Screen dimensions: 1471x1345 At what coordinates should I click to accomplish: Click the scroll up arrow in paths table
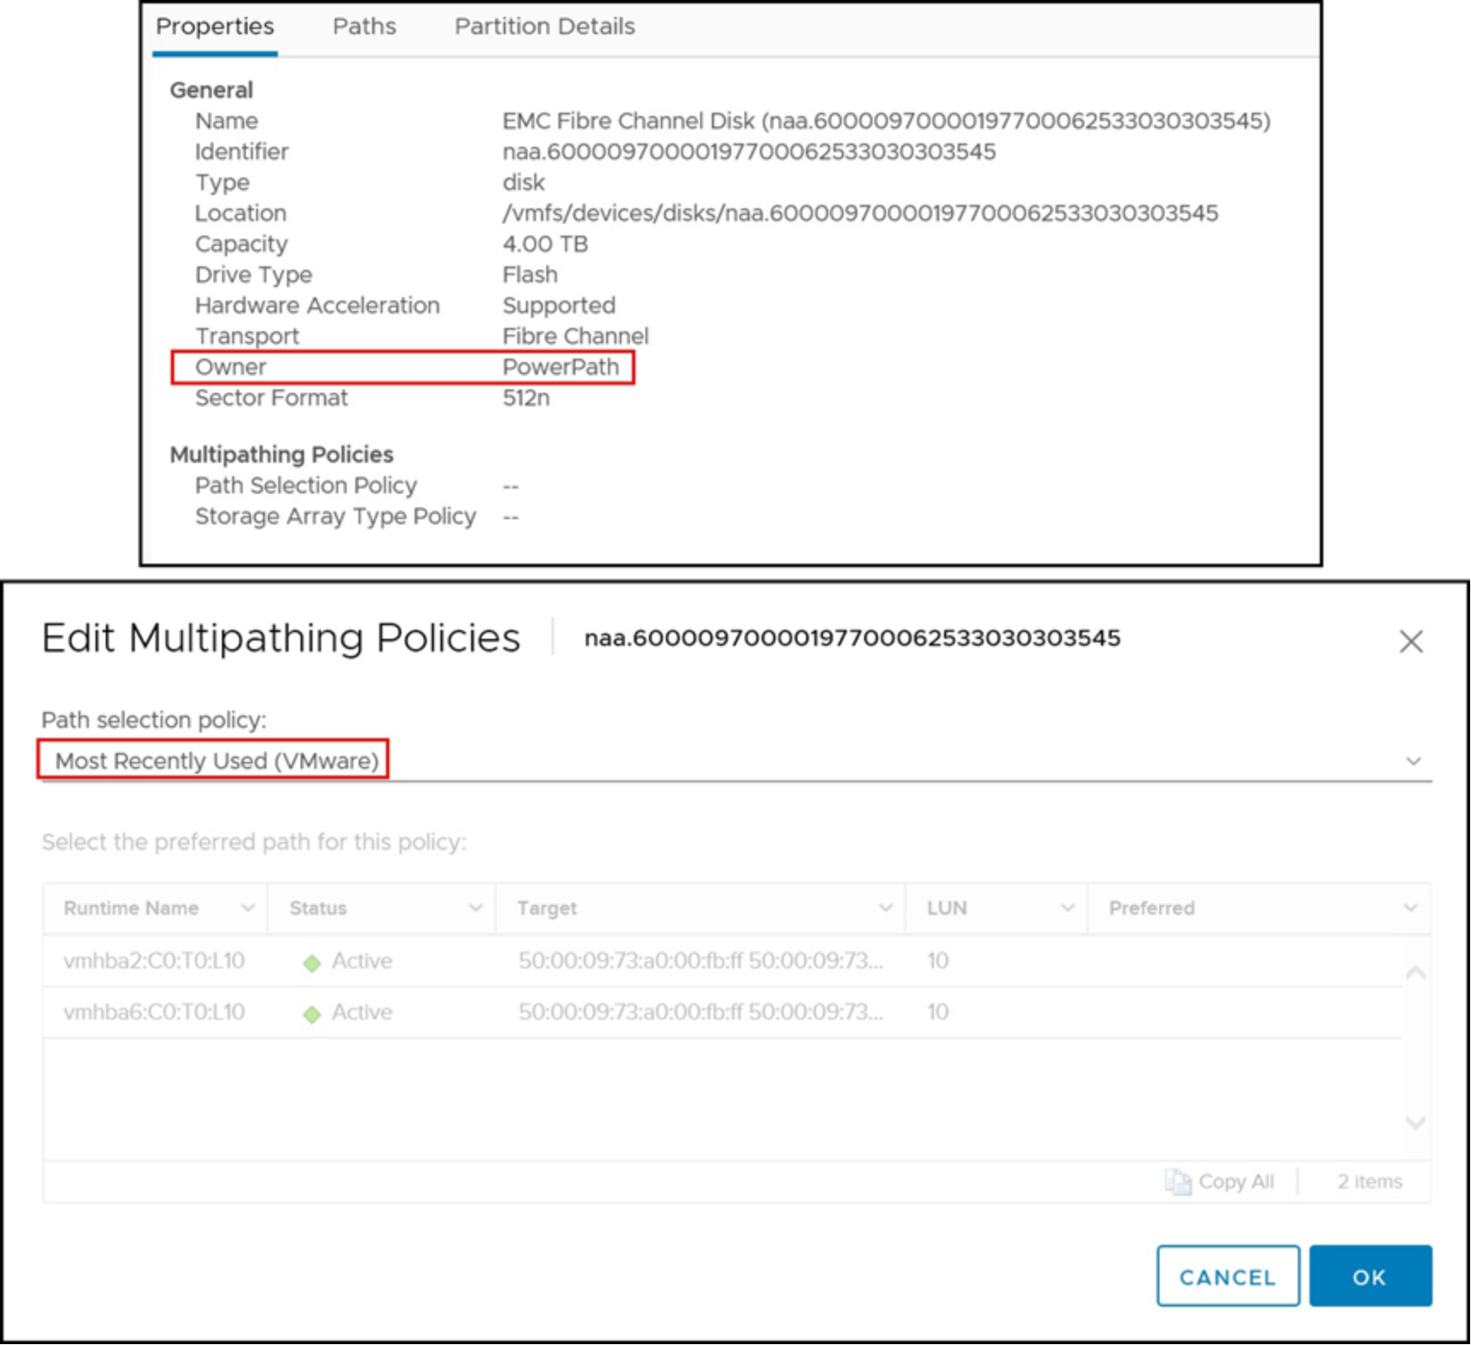pyautogui.click(x=1416, y=972)
